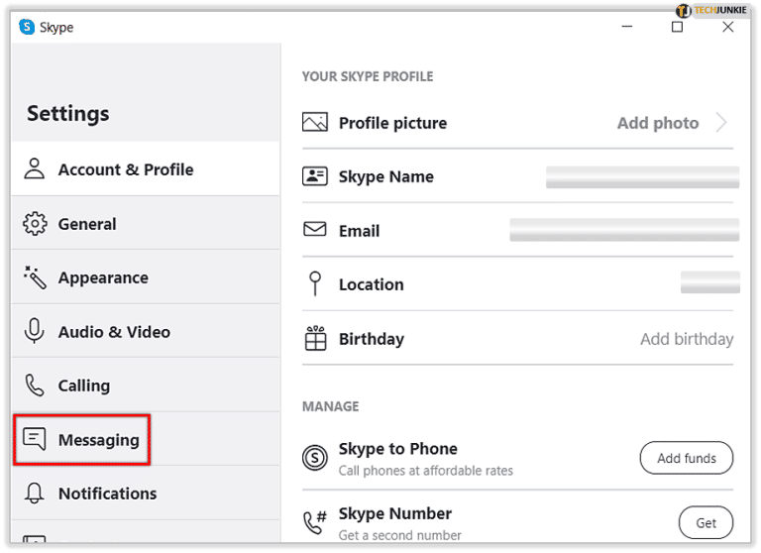Minimize the Skype window
761x553 pixels.
(x=627, y=27)
